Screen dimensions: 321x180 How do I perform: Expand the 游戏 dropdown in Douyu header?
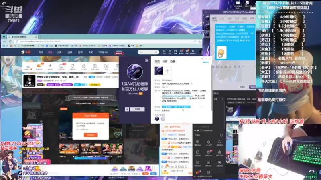(x=81, y=52)
